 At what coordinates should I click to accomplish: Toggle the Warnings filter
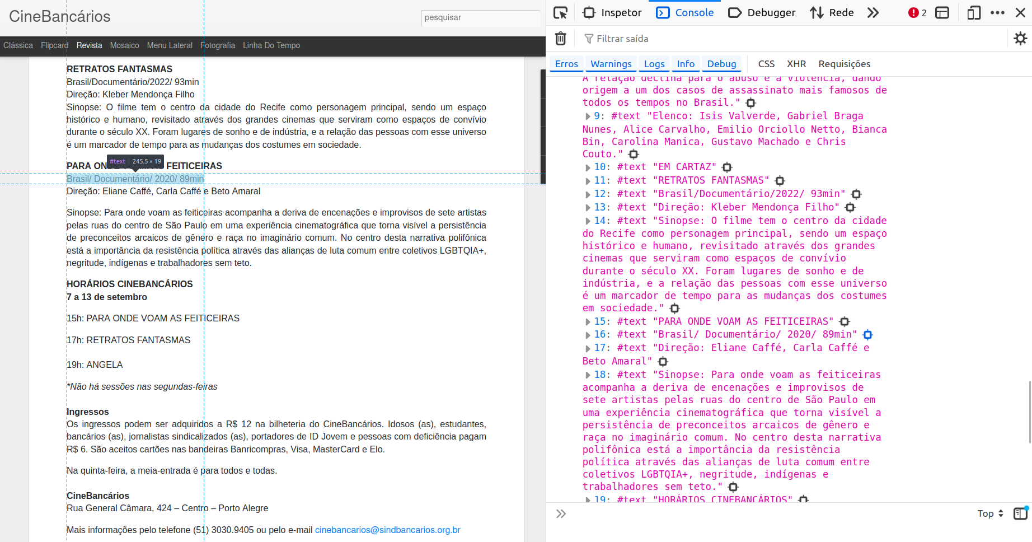tap(611, 64)
